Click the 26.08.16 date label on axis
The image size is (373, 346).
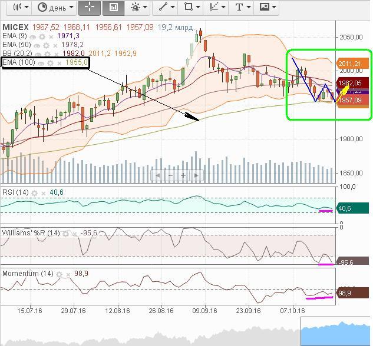click(161, 311)
